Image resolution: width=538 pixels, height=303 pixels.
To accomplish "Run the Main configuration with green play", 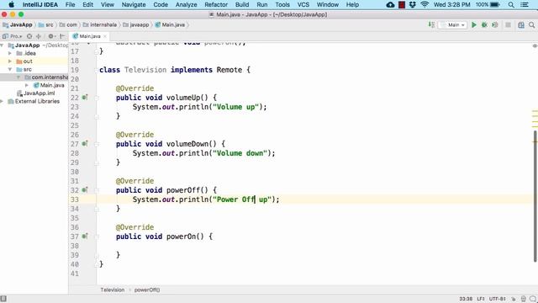I will 474,24.
